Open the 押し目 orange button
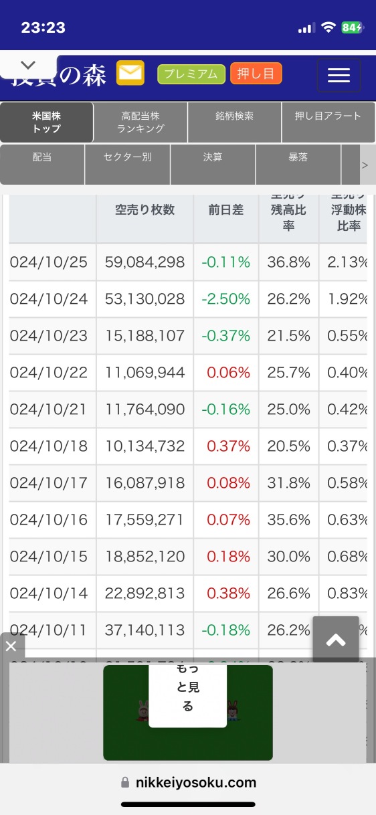376x815 pixels. 256,74
